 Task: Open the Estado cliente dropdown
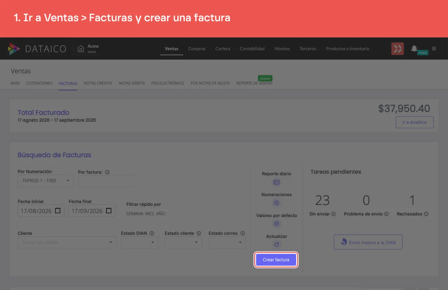183,242
